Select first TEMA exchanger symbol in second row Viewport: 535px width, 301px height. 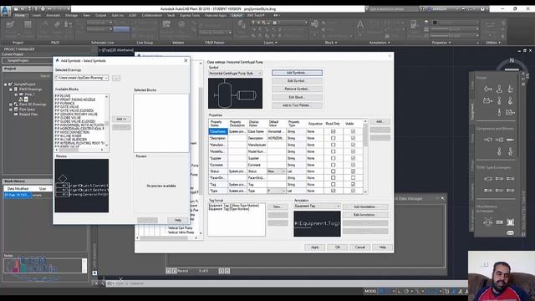488,190
